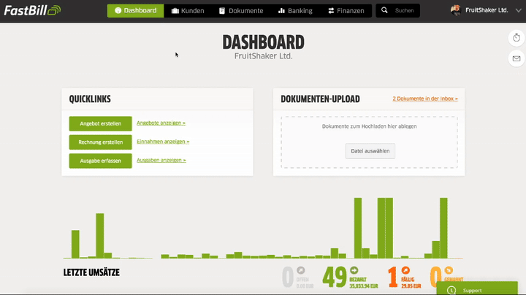
Task: Open the Dokumente menu
Action: (240, 11)
